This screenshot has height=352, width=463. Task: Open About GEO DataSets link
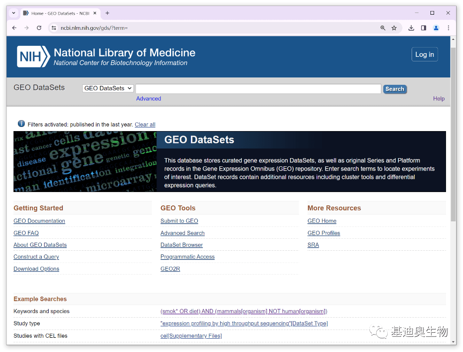[x=40, y=245]
